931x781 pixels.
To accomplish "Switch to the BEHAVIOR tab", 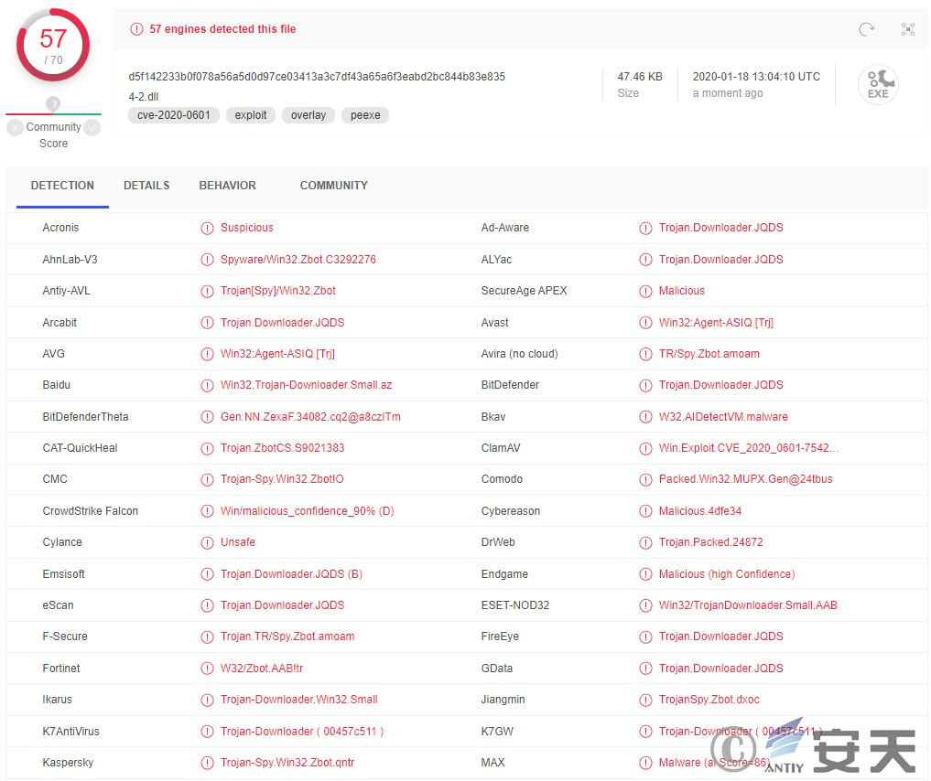I will coord(227,186).
